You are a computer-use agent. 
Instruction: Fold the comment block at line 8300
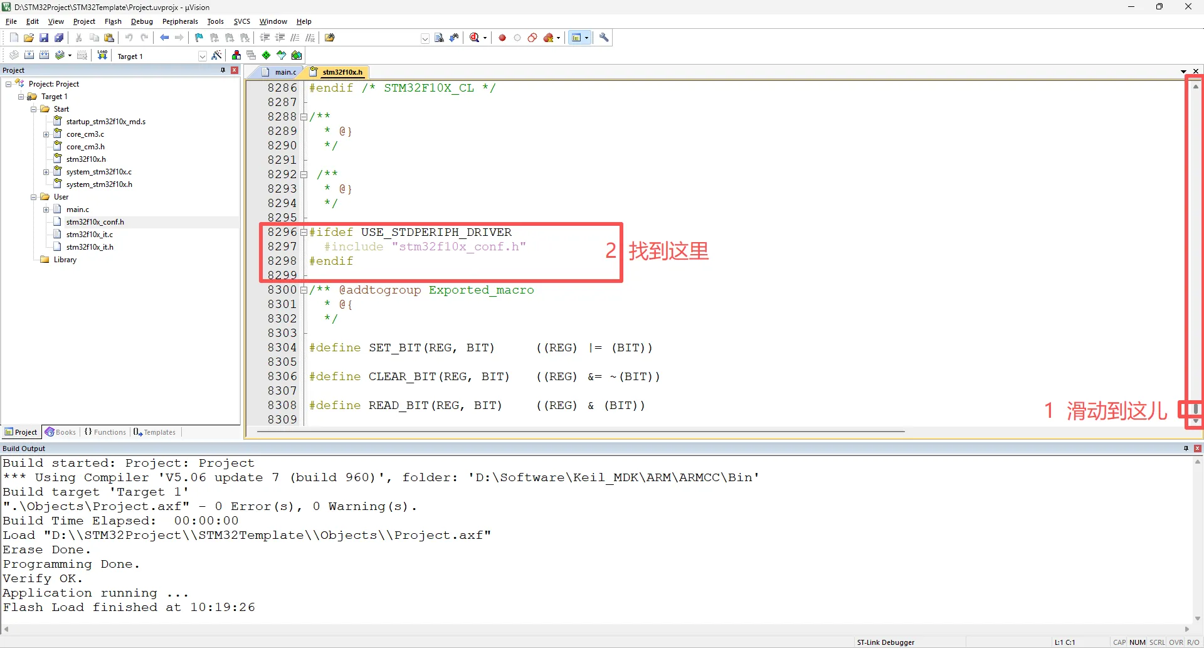pos(304,290)
